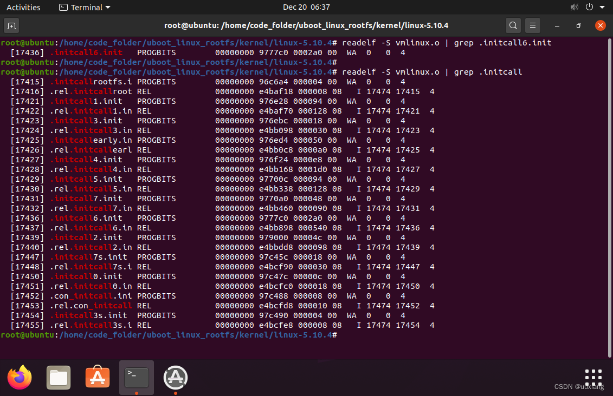Open the Activities overview
Screen dimensions: 613x396
coord(23,7)
